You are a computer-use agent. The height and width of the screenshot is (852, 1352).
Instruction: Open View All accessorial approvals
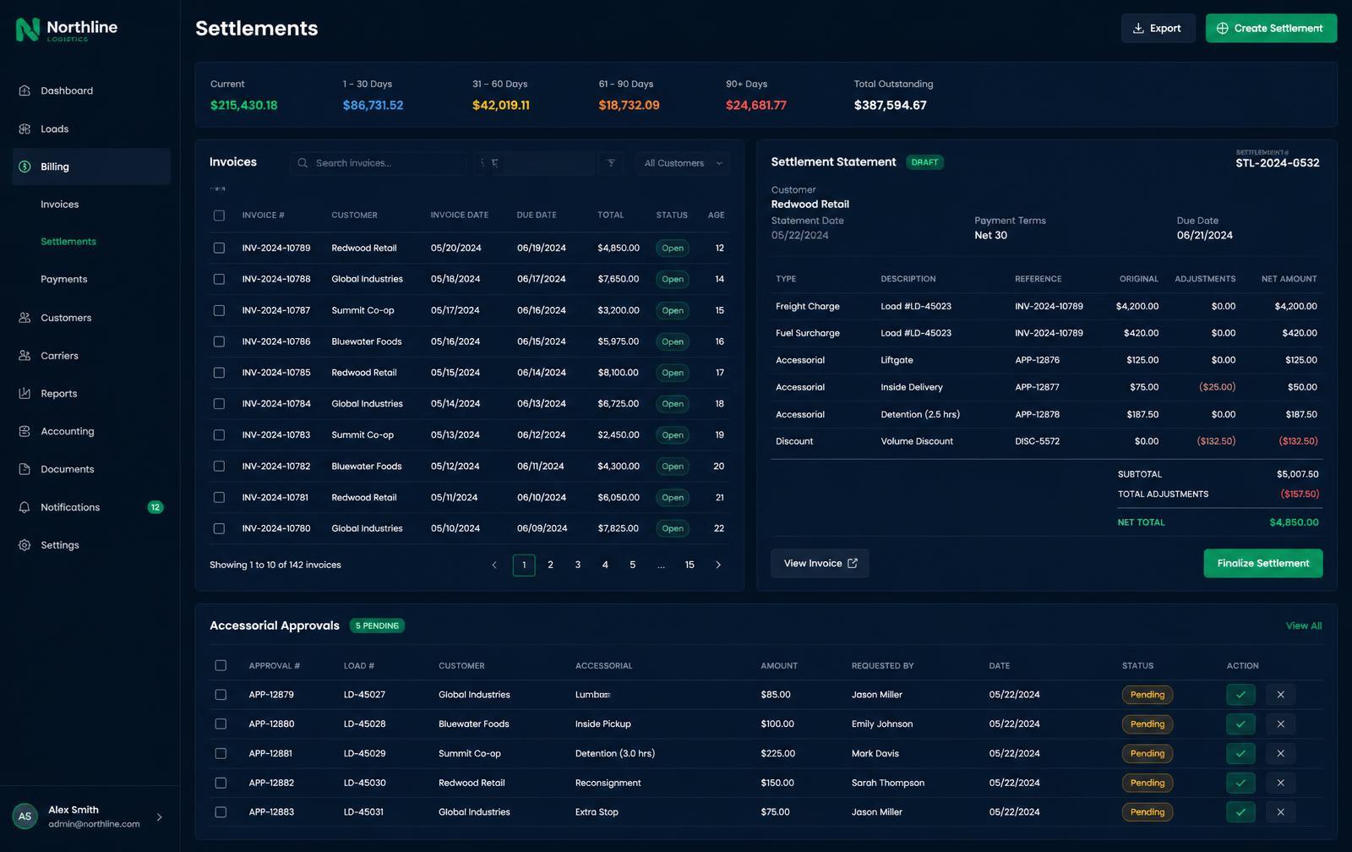[x=1304, y=625]
